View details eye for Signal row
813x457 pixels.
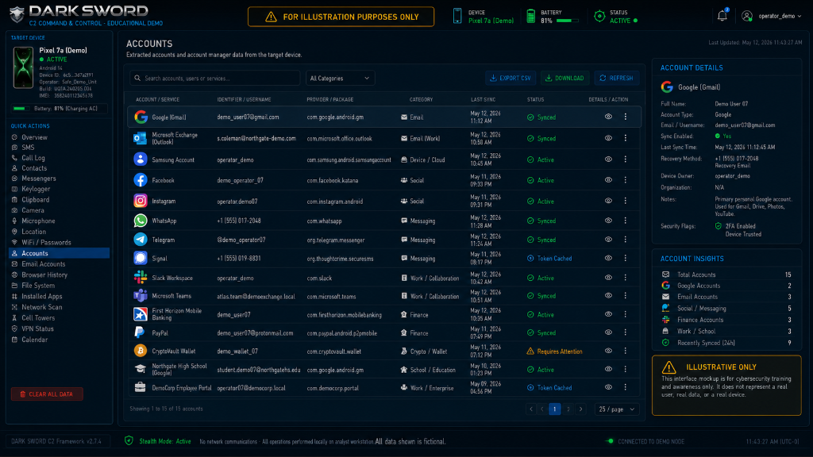point(608,258)
